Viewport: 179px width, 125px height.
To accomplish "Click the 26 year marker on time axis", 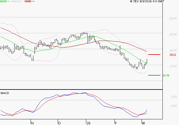I will [89, 123].
